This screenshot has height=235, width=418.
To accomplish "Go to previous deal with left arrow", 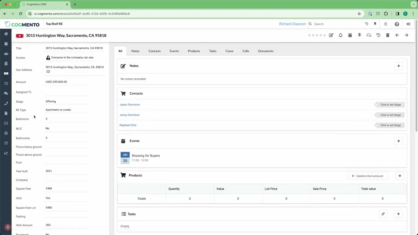I will (x=397, y=35).
